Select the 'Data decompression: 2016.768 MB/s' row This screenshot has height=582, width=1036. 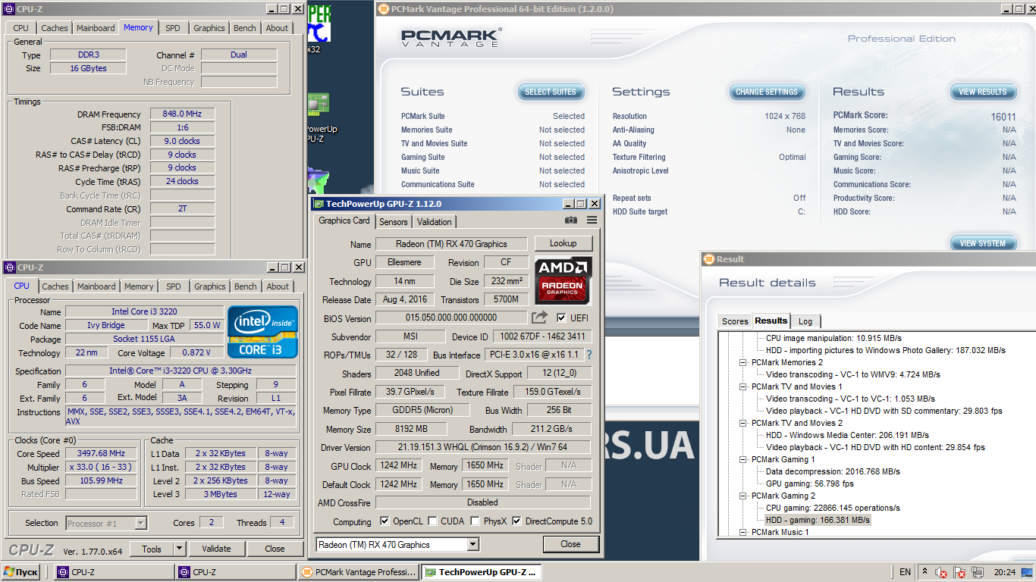pyautogui.click(x=833, y=471)
